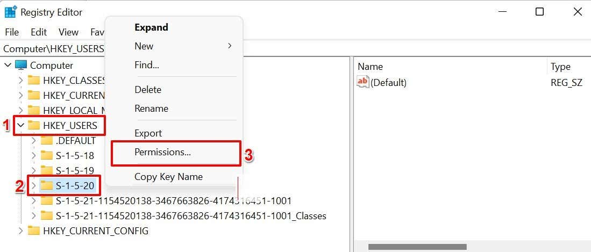Click the values pane horizontal scrollbar thumb
The image size is (591, 252).
point(417,247)
